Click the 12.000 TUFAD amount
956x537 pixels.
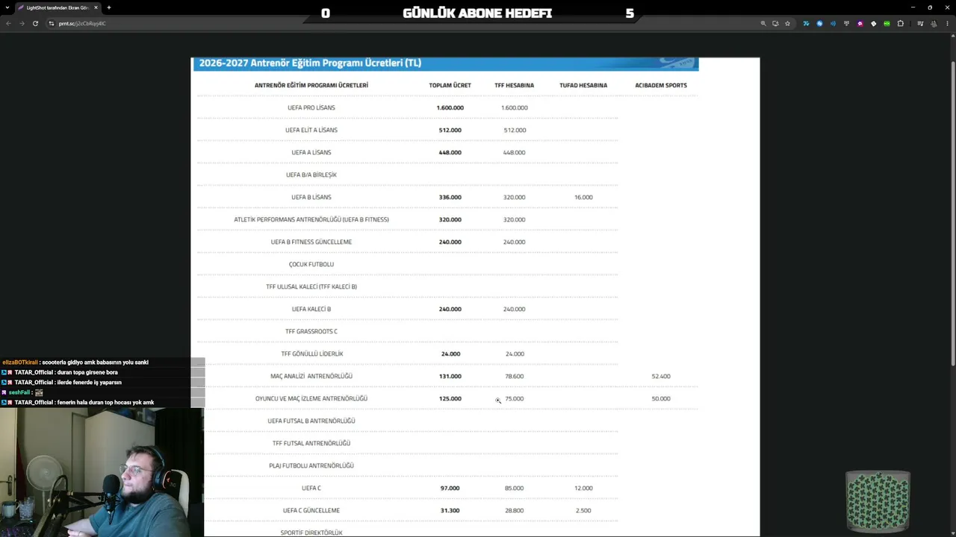coord(583,488)
